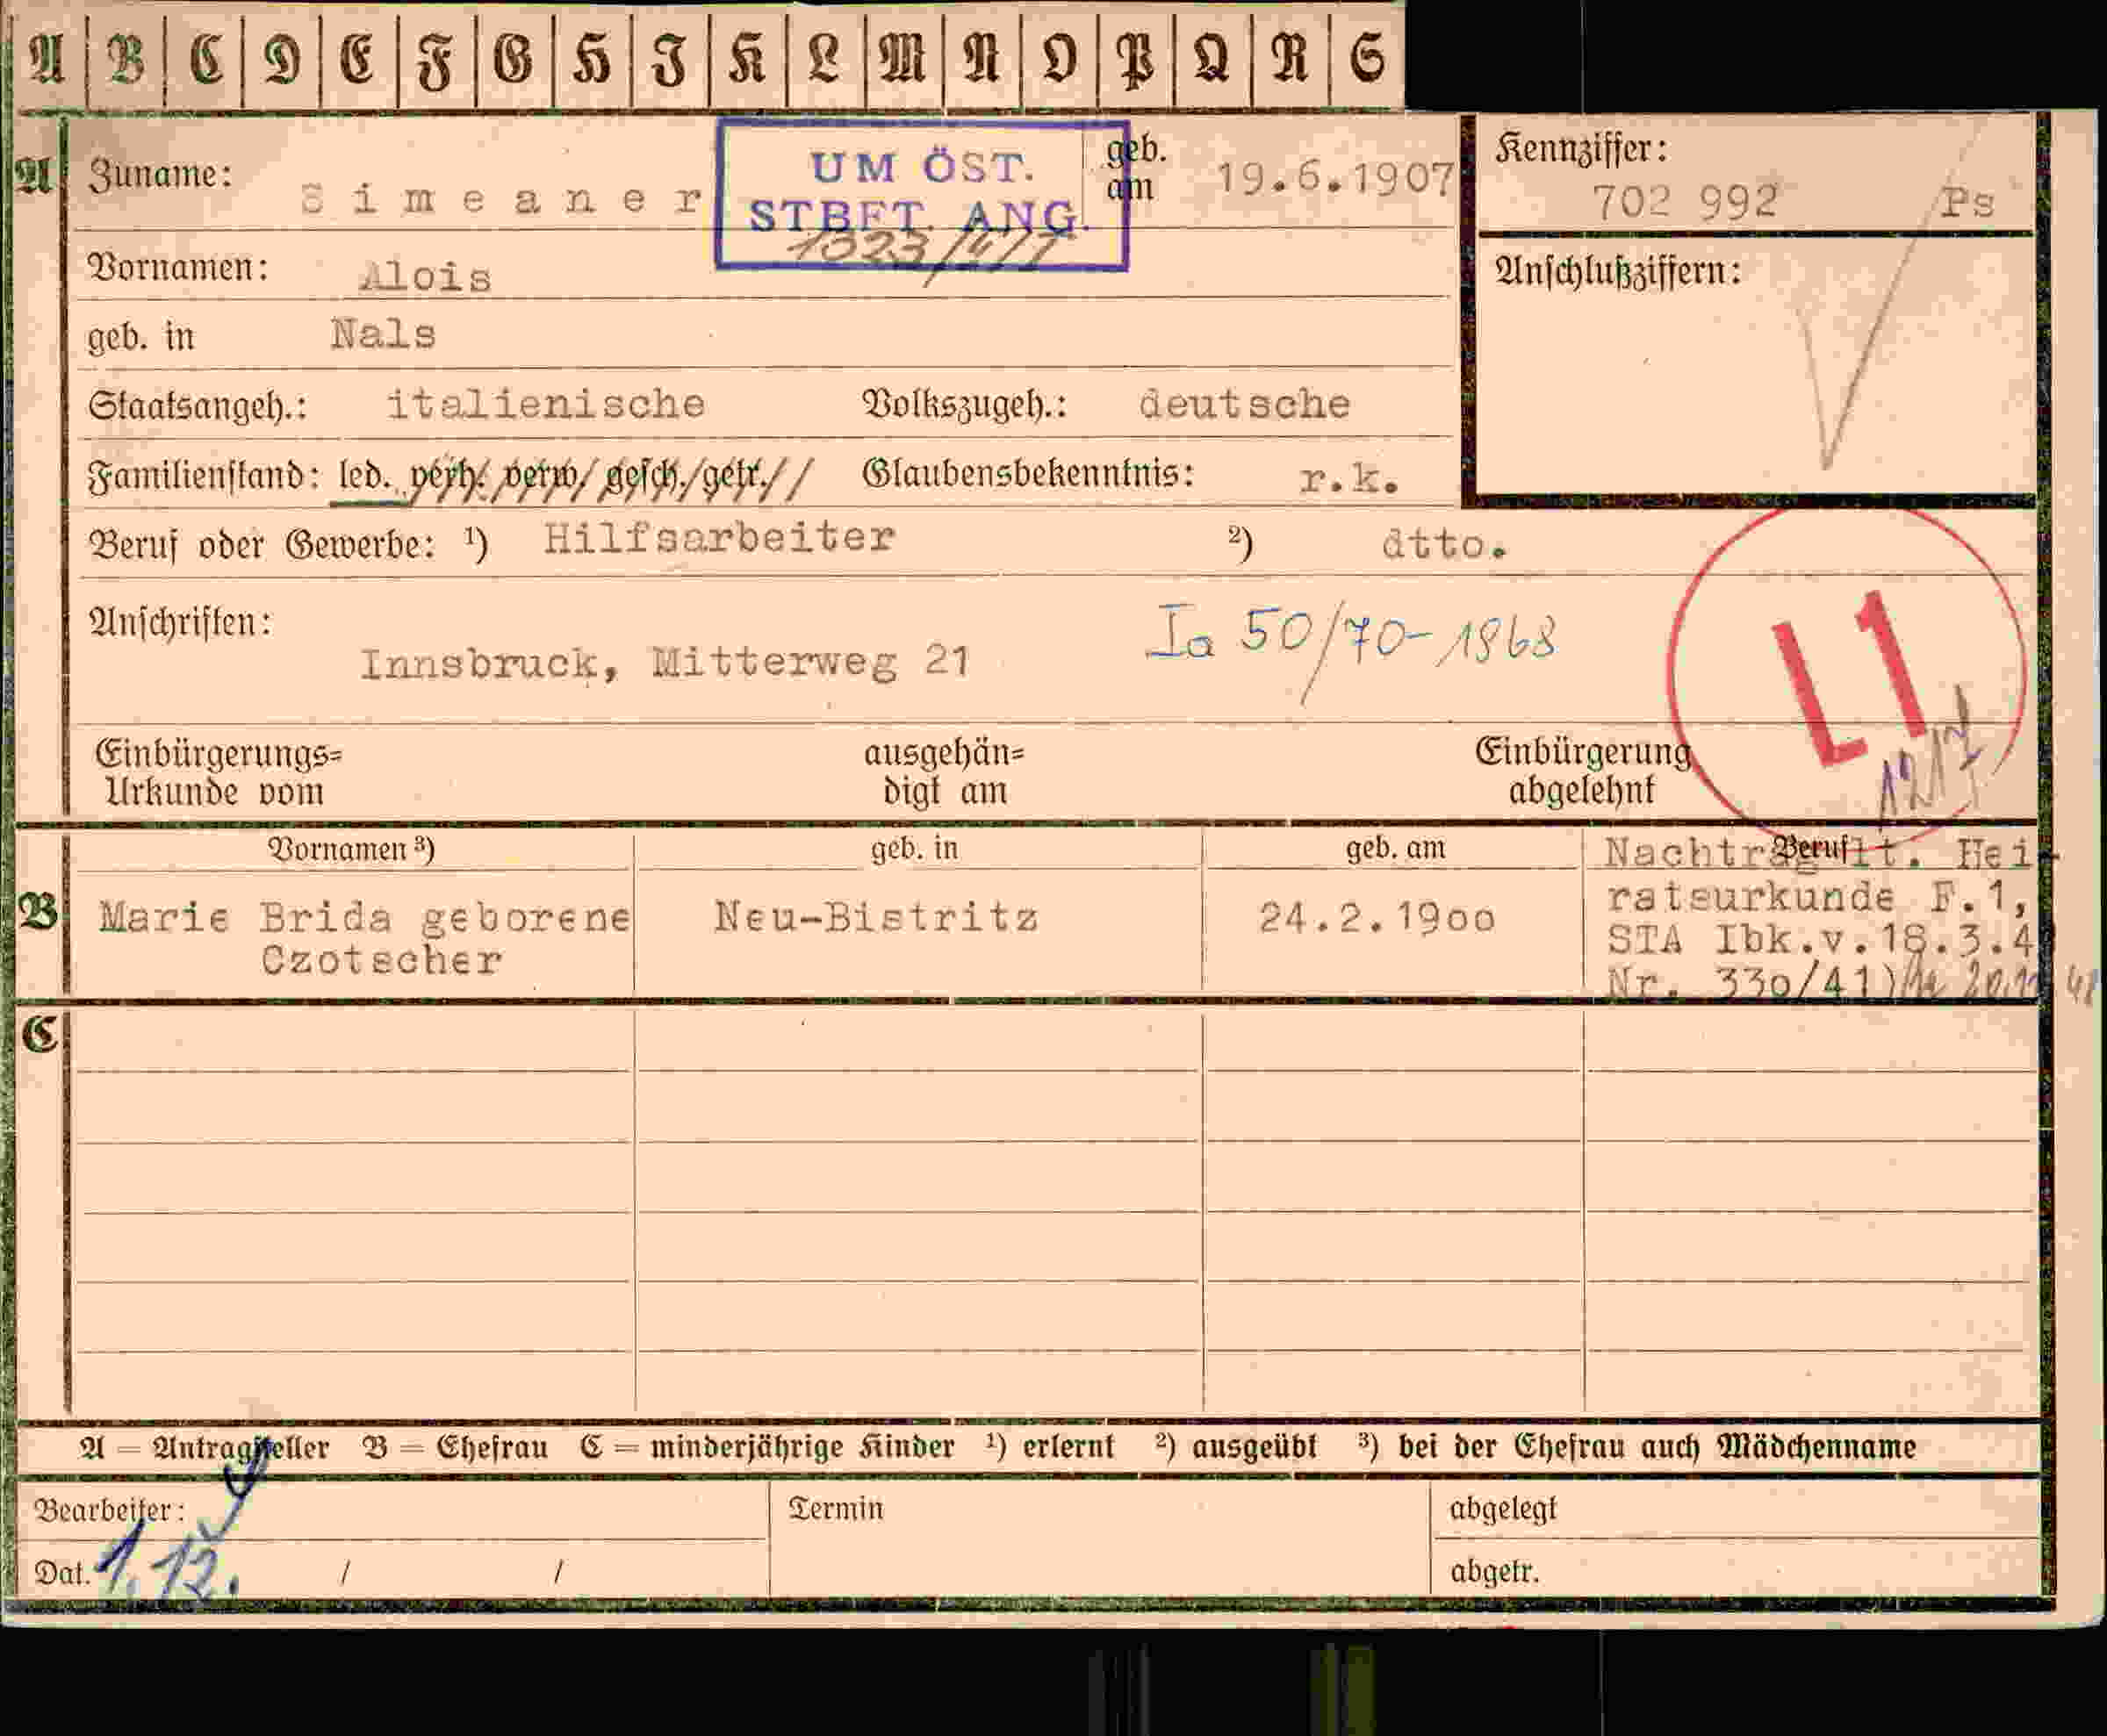Click index tab letter L

point(824,58)
